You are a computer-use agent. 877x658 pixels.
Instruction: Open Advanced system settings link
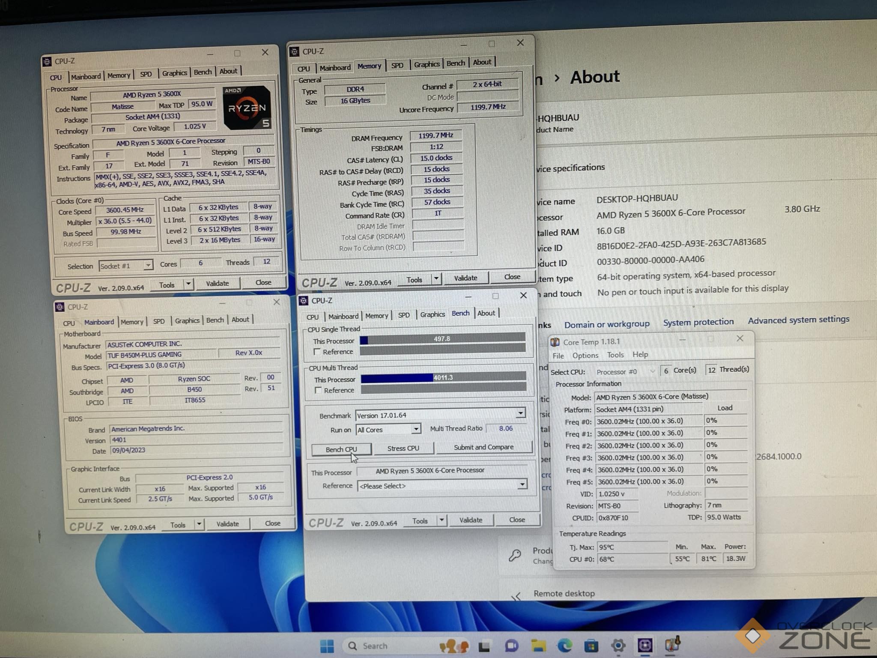click(x=798, y=320)
